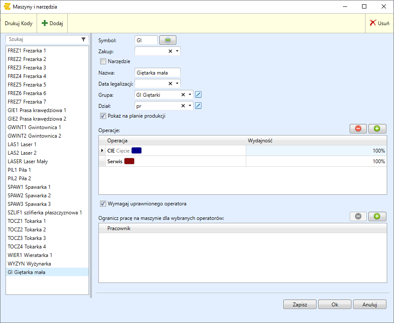Click green plus button above Pracownik table
This screenshot has height=323, width=394.
coord(377,216)
